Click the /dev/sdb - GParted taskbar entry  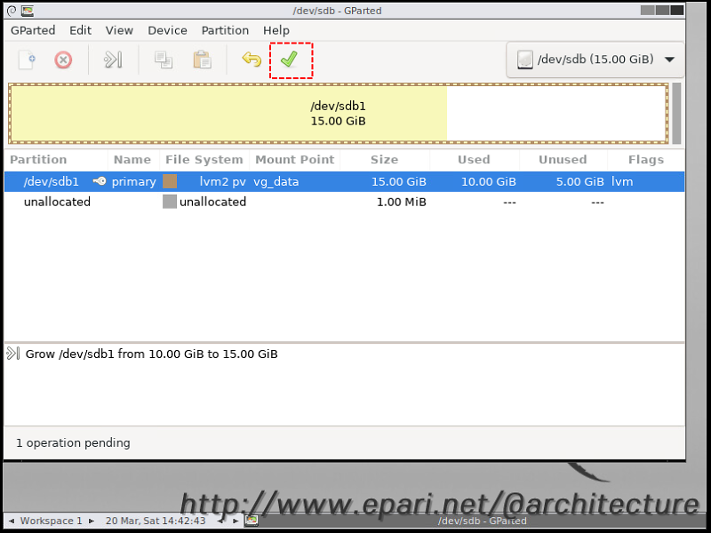coord(482,521)
